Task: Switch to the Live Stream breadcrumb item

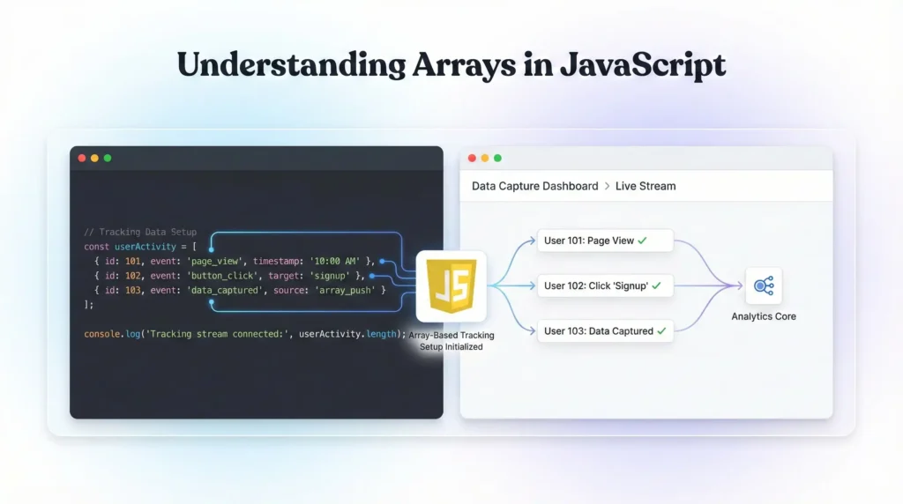Action: 646,186
